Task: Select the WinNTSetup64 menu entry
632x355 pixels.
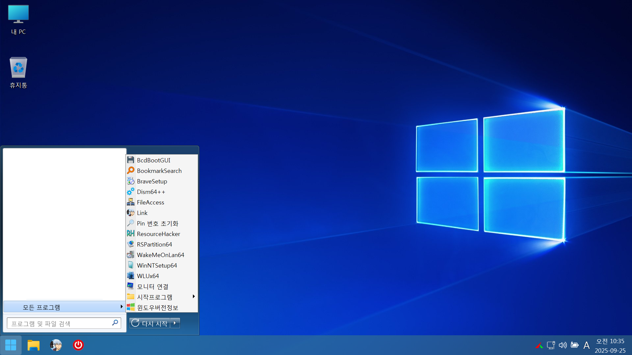Action: tap(157, 266)
